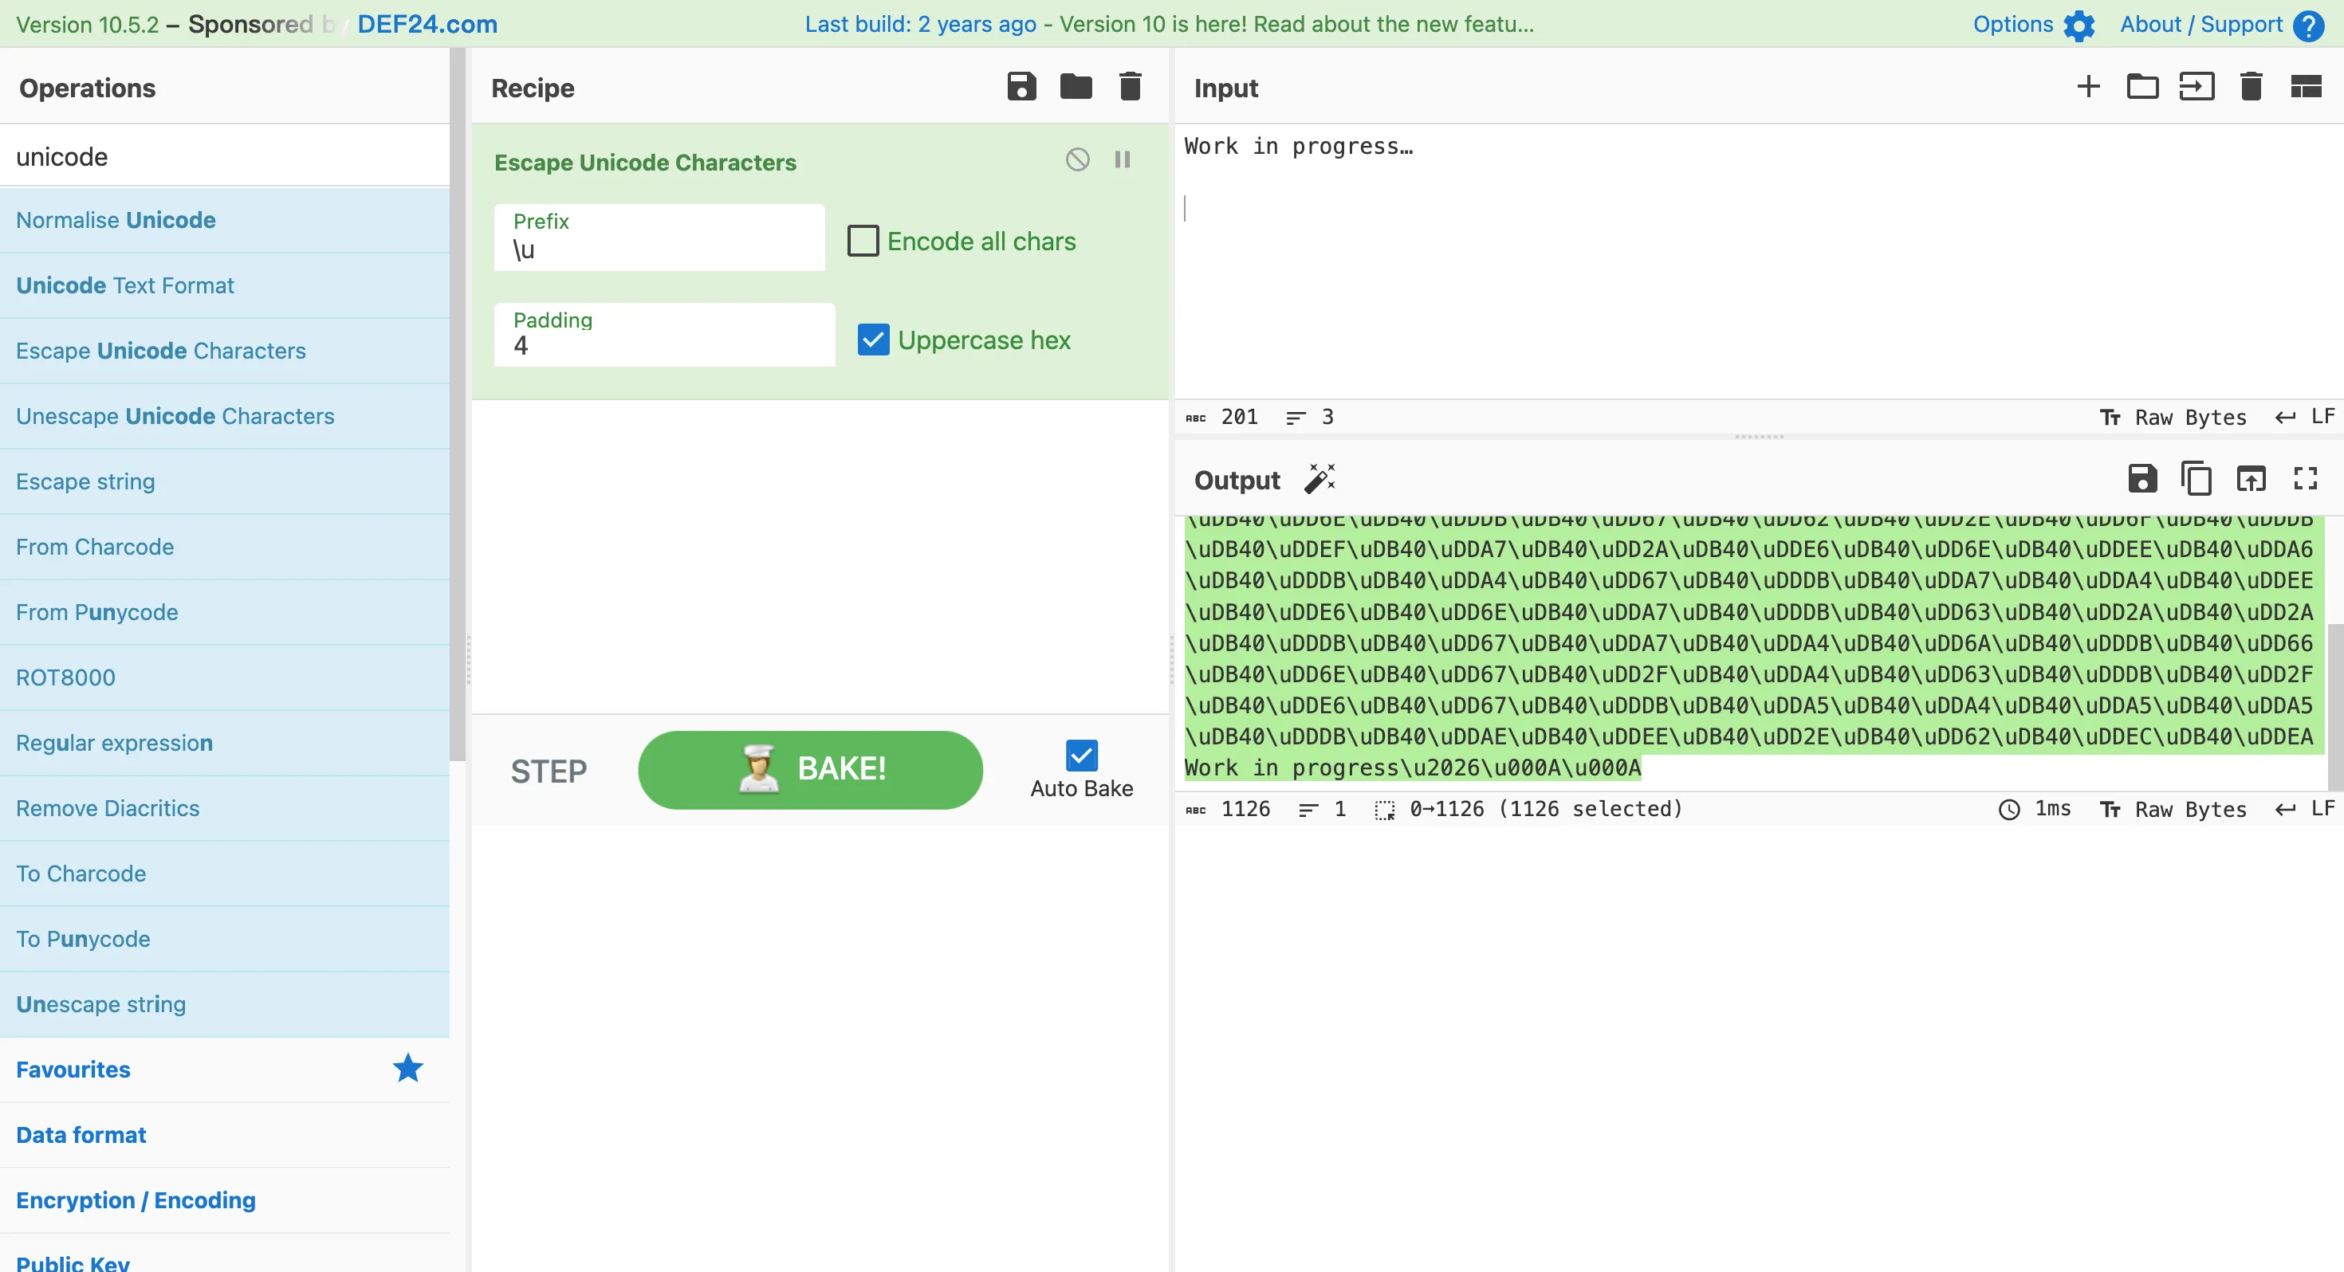The height and width of the screenshot is (1272, 2344).
Task: Click the STEP button
Action: pyautogui.click(x=548, y=771)
